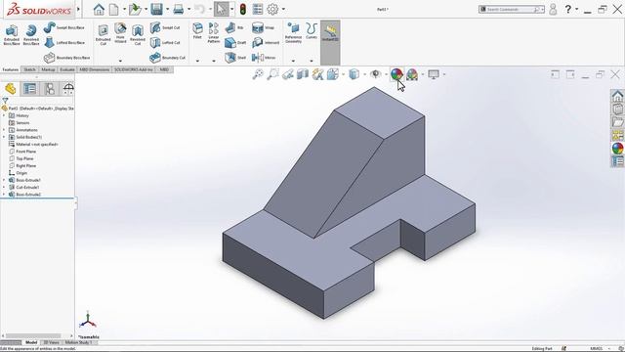This screenshot has height=352, width=625.
Task: Click Apply Scene in view toolbar
Action: click(412, 74)
